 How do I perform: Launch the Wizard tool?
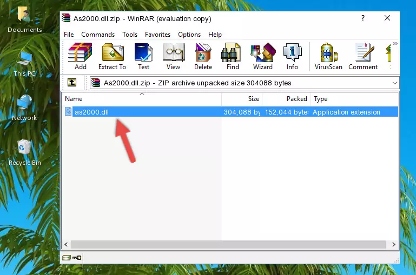pyautogui.click(x=263, y=56)
